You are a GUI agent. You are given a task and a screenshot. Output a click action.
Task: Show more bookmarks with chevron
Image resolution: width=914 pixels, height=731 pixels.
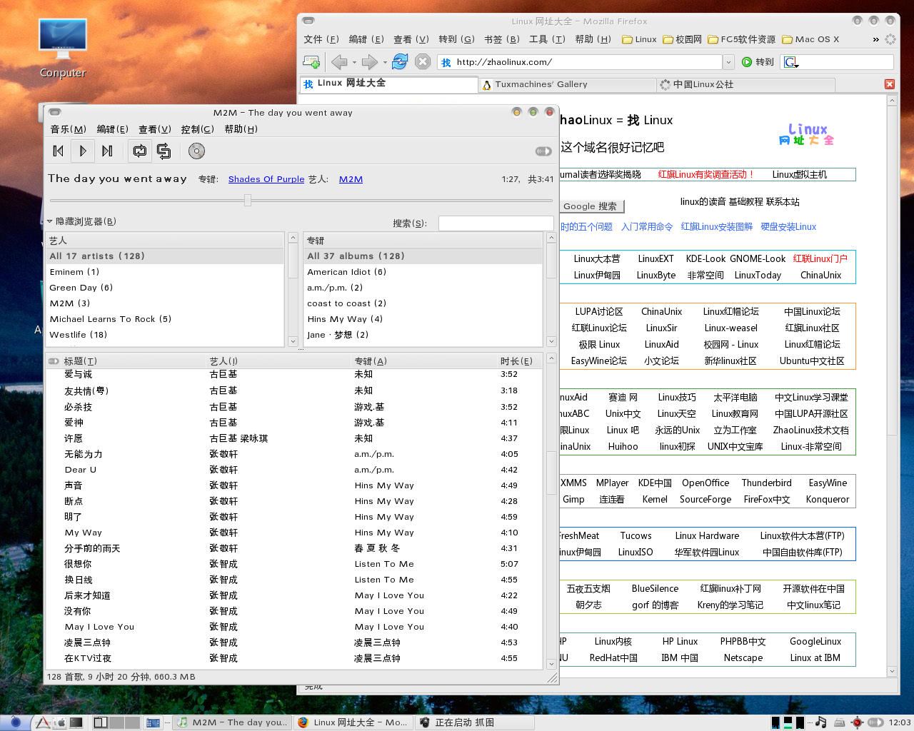point(875,39)
